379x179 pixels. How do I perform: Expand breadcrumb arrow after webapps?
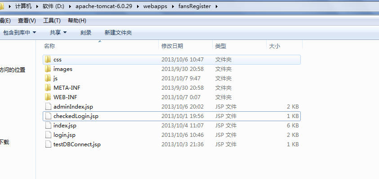pos(173,7)
